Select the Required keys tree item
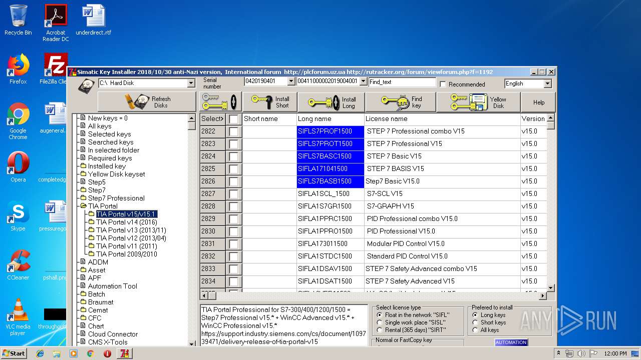 tap(110, 158)
